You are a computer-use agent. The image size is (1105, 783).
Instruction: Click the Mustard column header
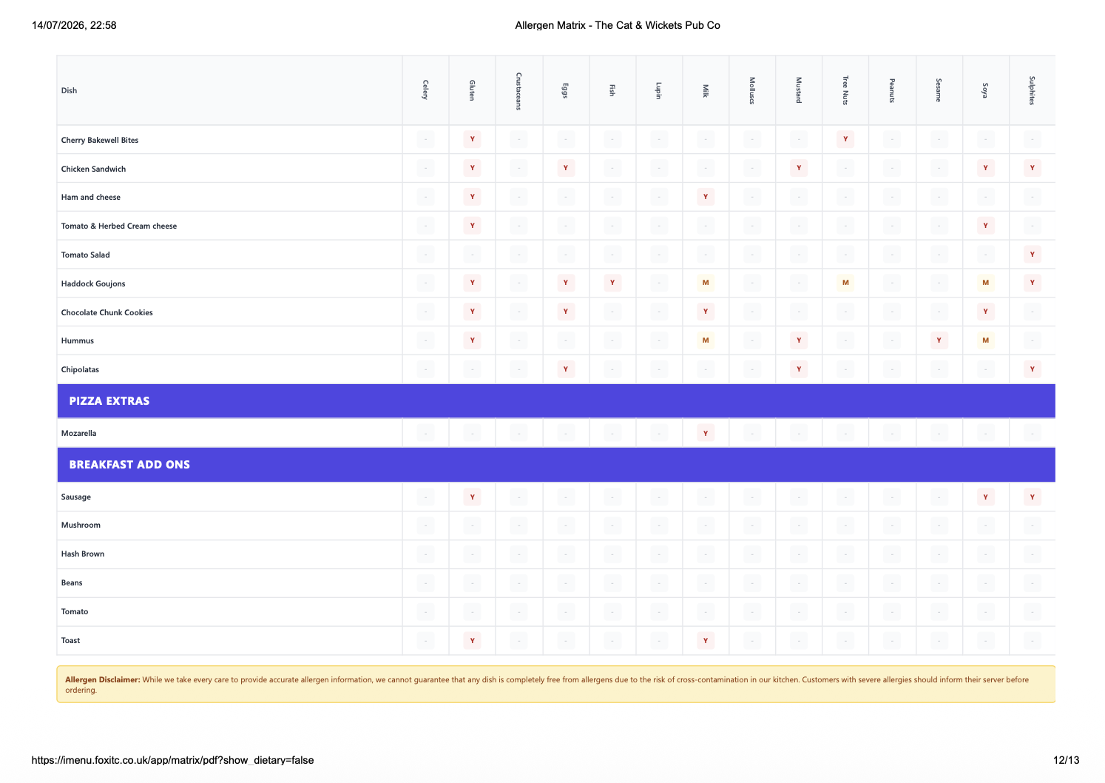[799, 90]
